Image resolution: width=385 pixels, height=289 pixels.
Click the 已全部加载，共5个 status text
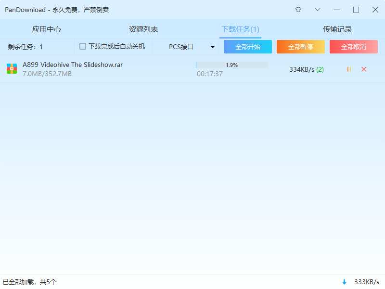click(29, 282)
